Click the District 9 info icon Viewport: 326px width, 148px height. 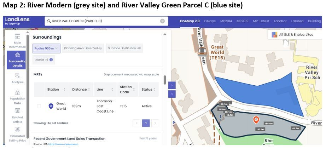point(52,59)
